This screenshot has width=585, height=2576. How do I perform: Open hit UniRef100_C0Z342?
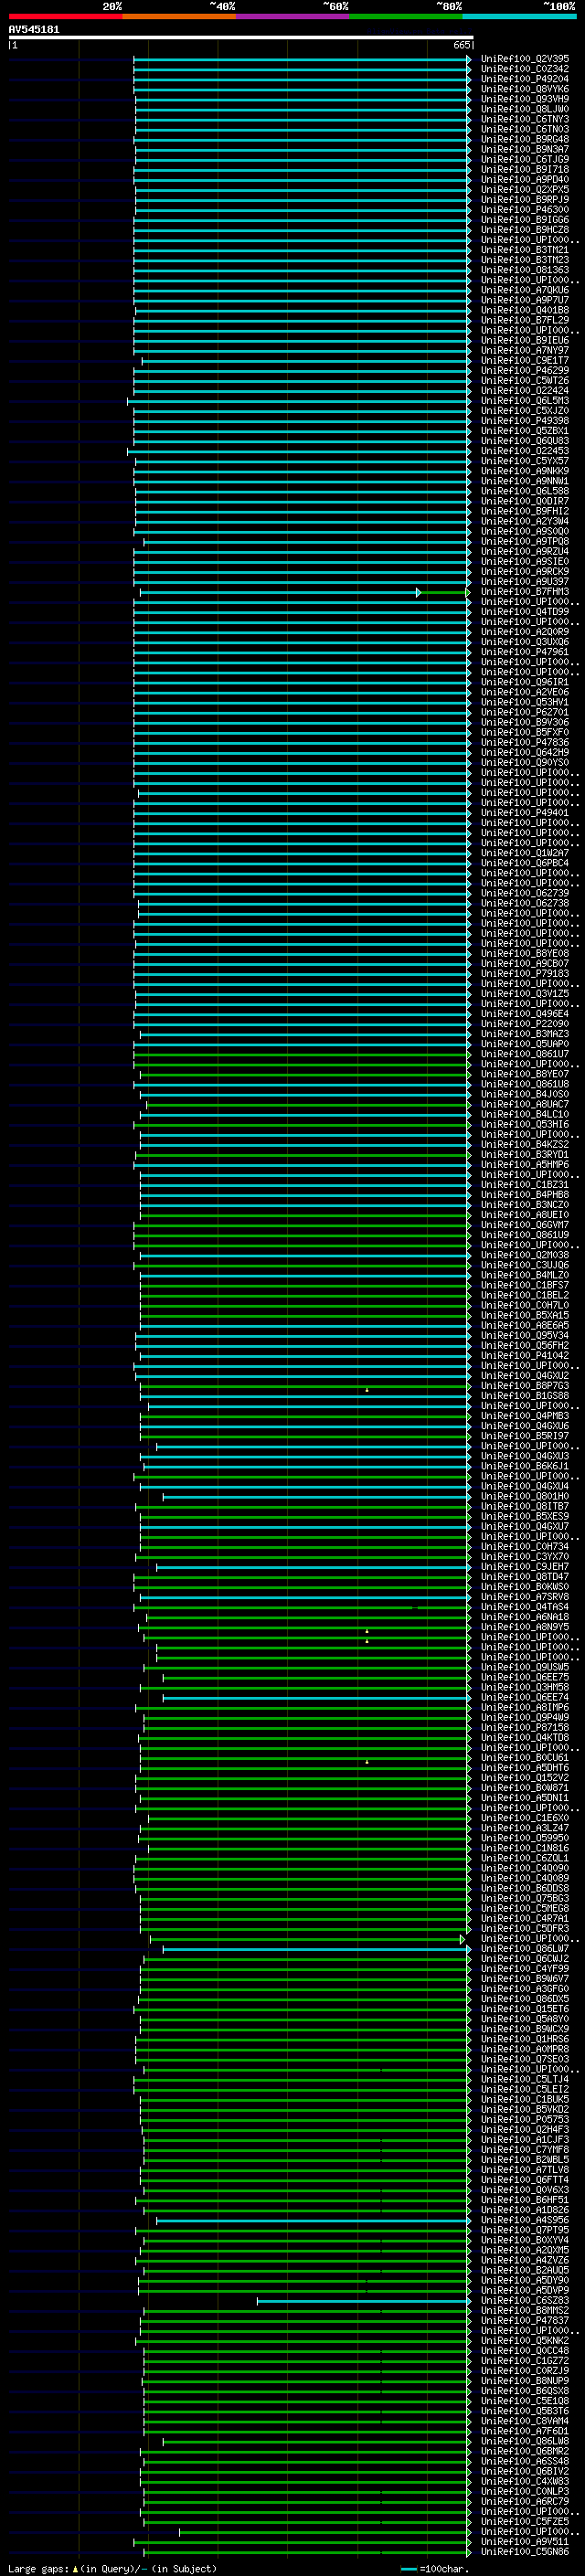(524, 69)
